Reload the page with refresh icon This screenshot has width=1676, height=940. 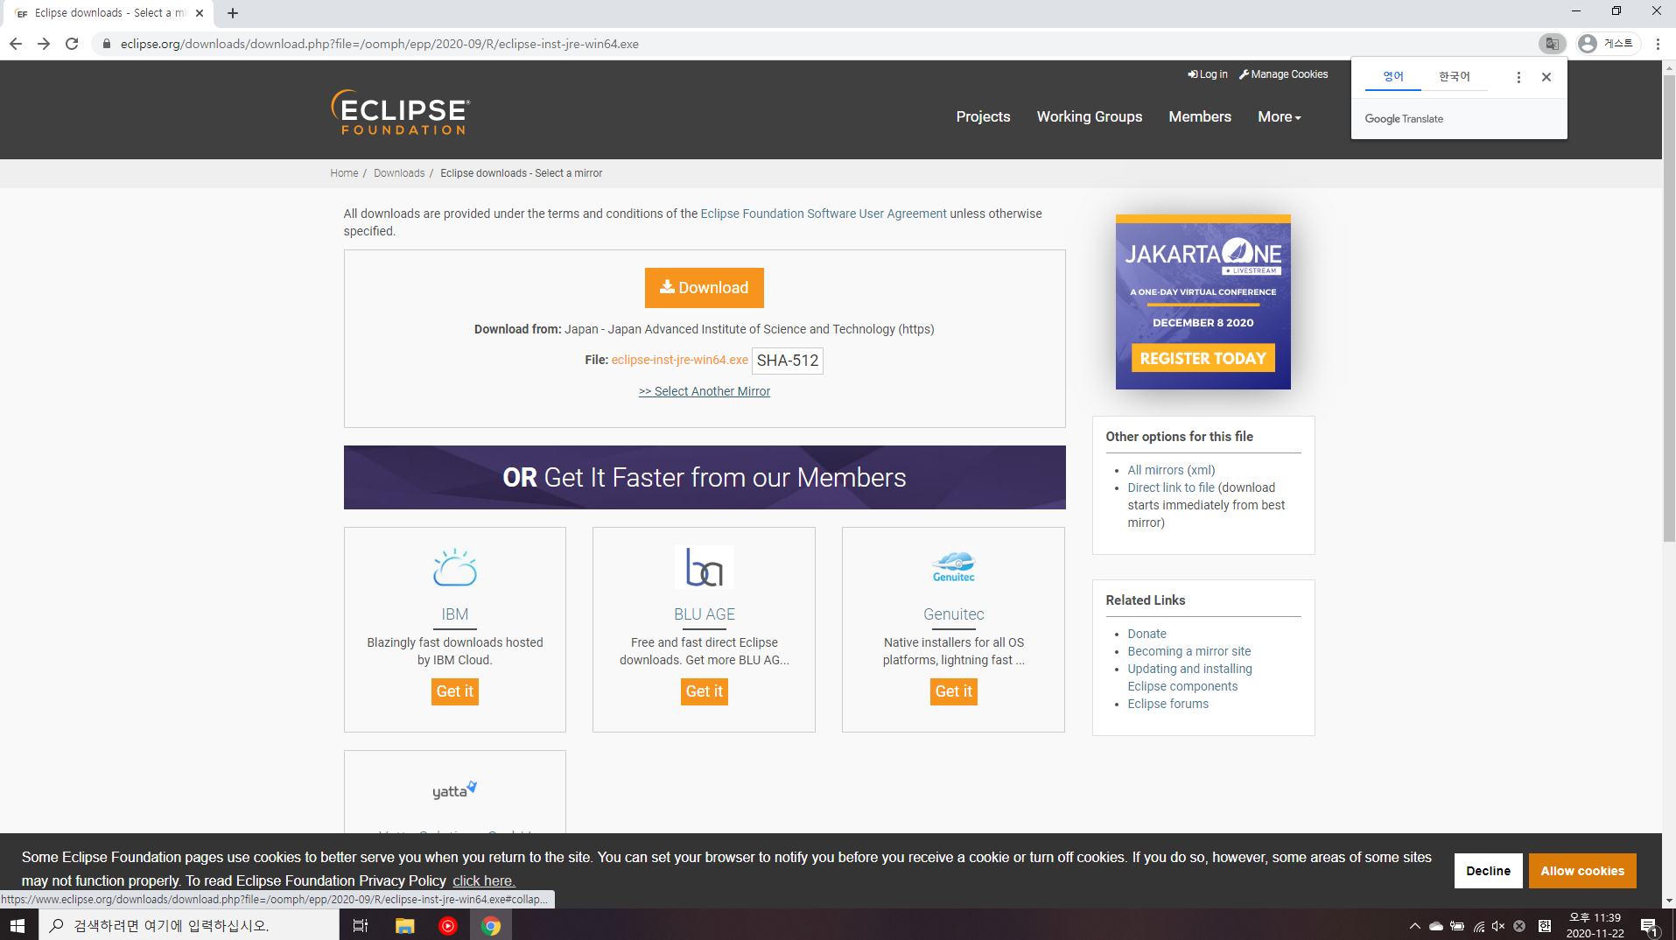click(x=72, y=44)
